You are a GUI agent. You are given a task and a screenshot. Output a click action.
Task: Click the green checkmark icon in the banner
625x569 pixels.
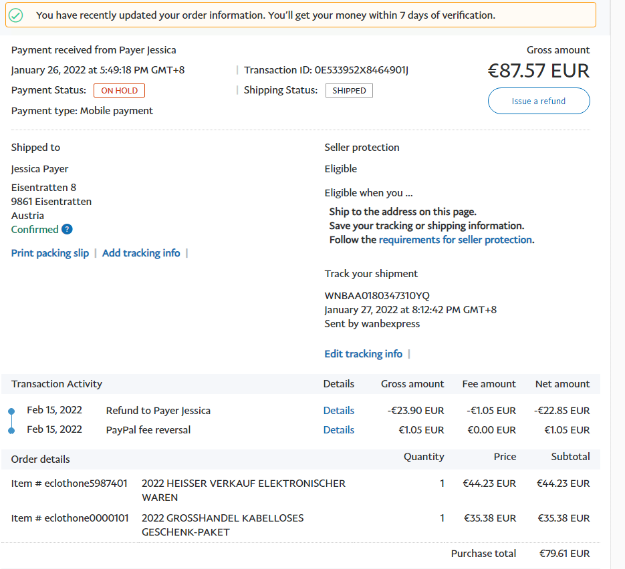coord(16,15)
